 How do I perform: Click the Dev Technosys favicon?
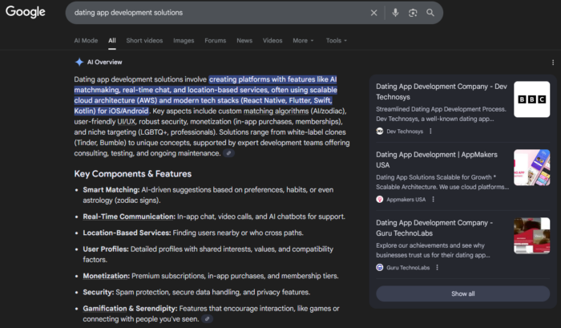coord(380,132)
